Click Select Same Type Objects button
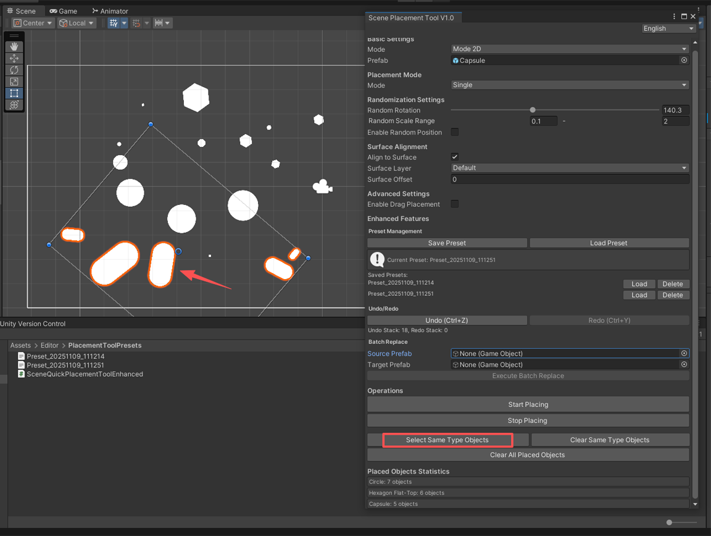Image resolution: width=711 pixels, height=536 pixels. coord(447,440)
